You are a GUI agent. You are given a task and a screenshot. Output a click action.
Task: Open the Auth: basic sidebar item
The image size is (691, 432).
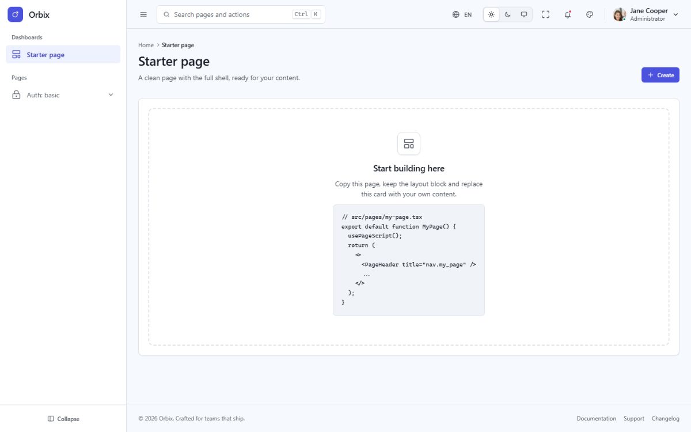(x=63, y=95)
